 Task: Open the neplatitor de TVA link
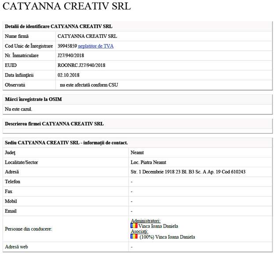96,46
